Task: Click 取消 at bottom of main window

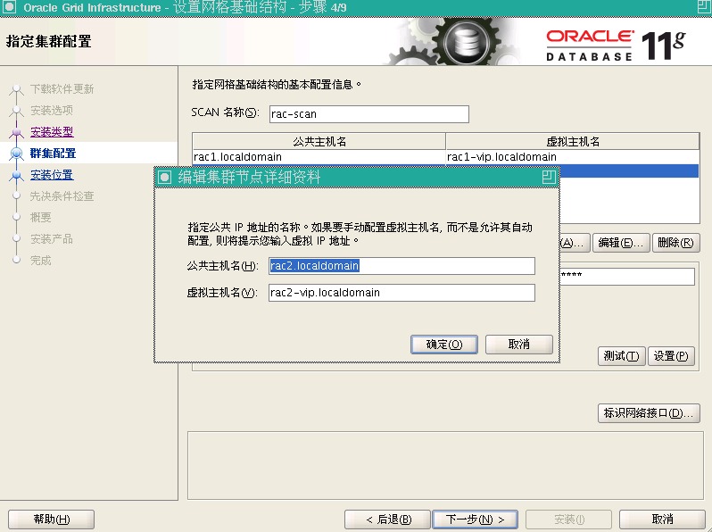Action: [x=663, y=519]
